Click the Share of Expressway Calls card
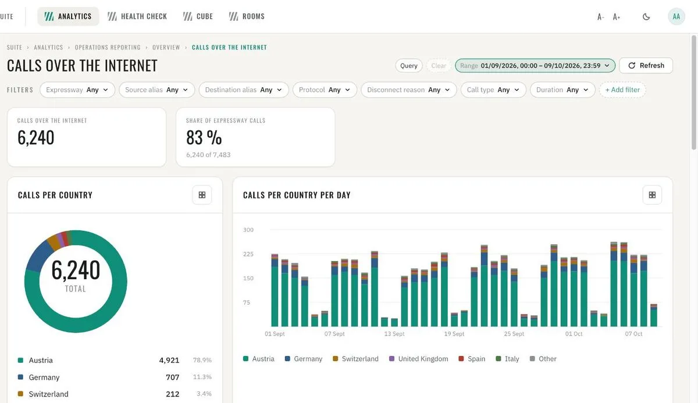This screenshot has height=403, width=698. pos(255,137)
